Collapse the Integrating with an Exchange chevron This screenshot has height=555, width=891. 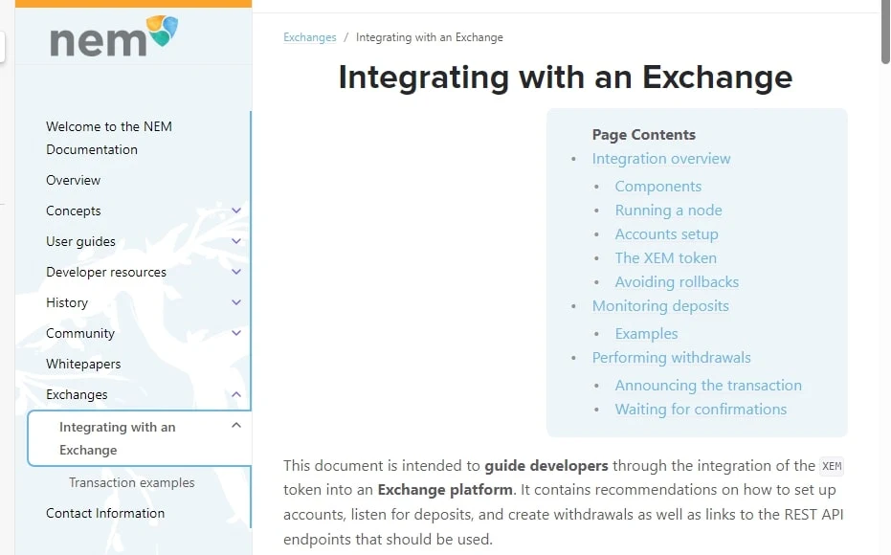click(236, 426)
